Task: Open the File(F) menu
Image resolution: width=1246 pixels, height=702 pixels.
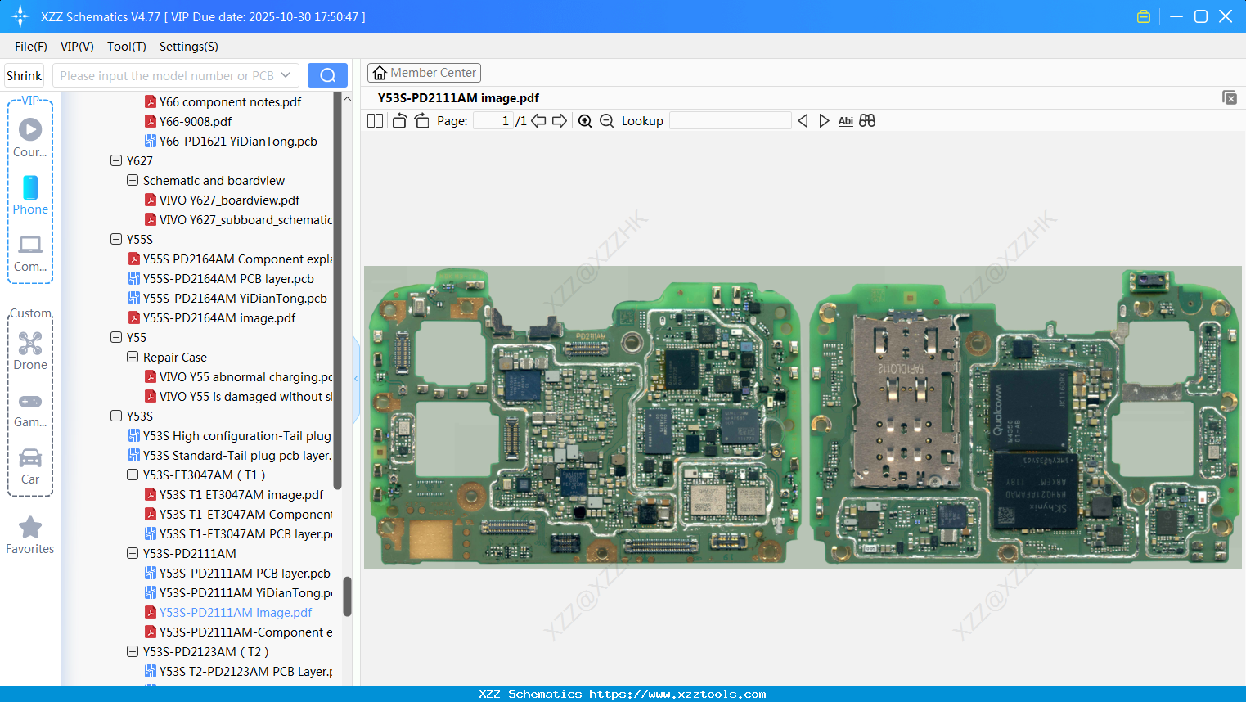Action: (x=31, y=47)
